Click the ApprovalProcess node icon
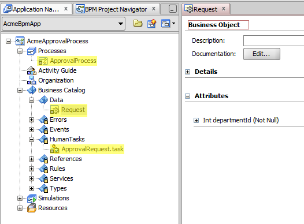This screenshot has width=304, height=224. pyautogui.click(x=43, y=61)
